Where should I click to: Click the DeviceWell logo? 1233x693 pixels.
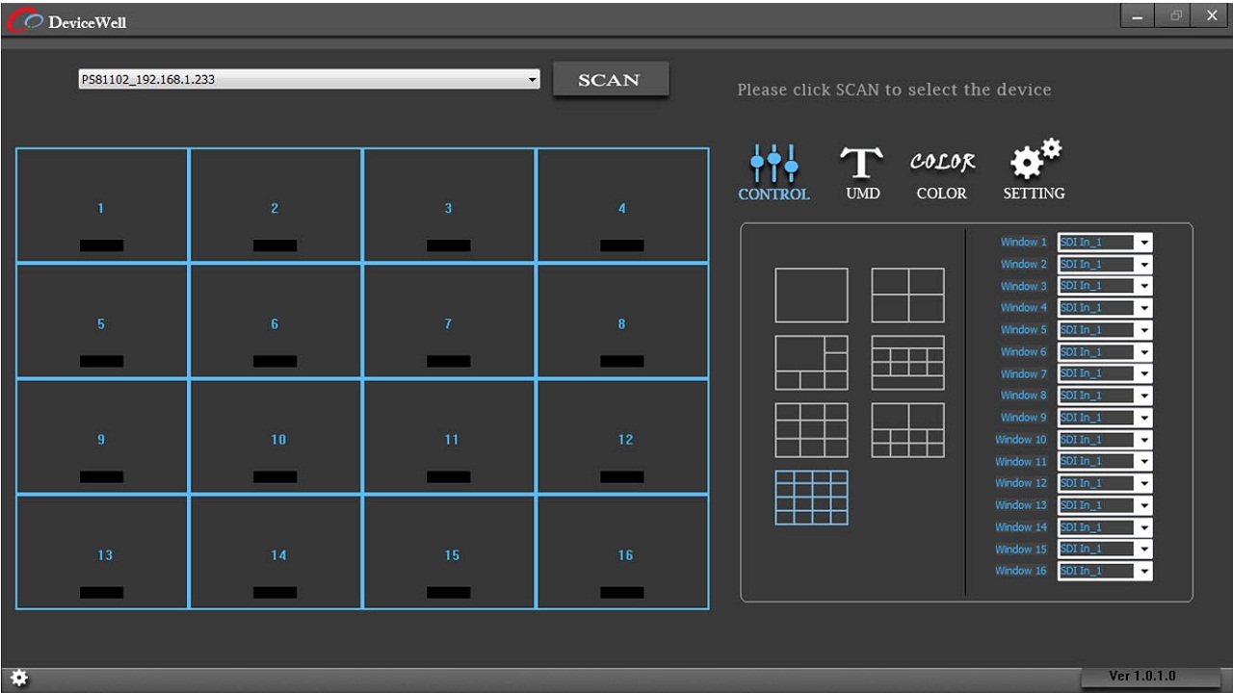pos(67,20)
